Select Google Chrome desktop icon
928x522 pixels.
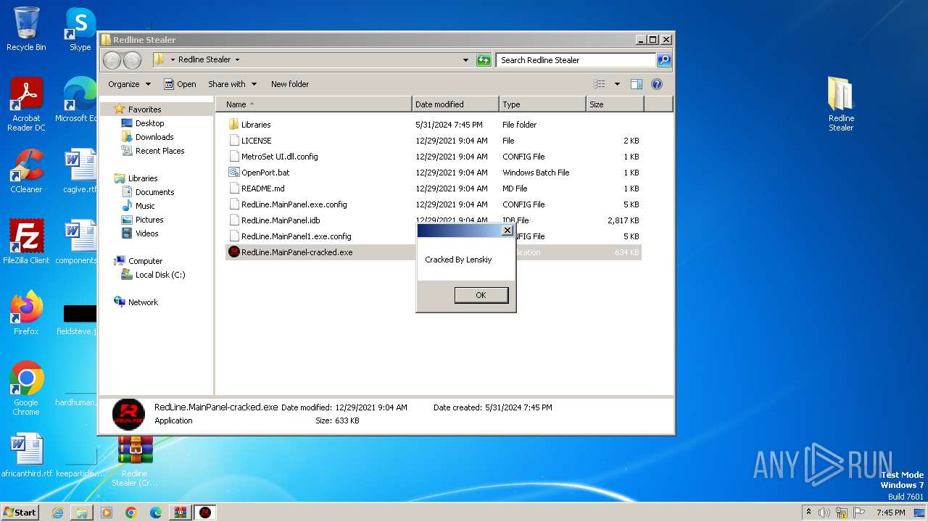pos(26,389)
